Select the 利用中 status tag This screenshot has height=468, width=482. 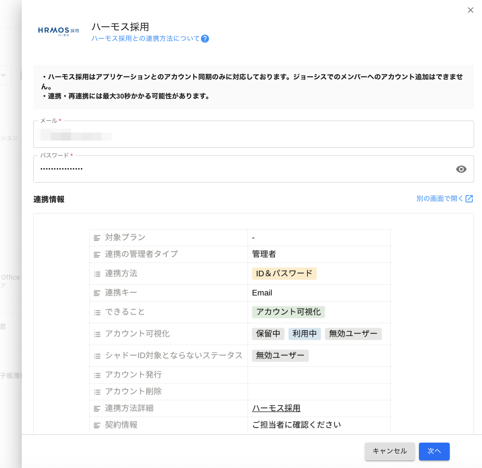click(x=304, y=334)
